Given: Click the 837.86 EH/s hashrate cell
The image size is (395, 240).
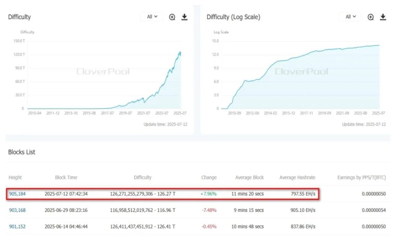Looking at the screenshot, I should 302,227.
